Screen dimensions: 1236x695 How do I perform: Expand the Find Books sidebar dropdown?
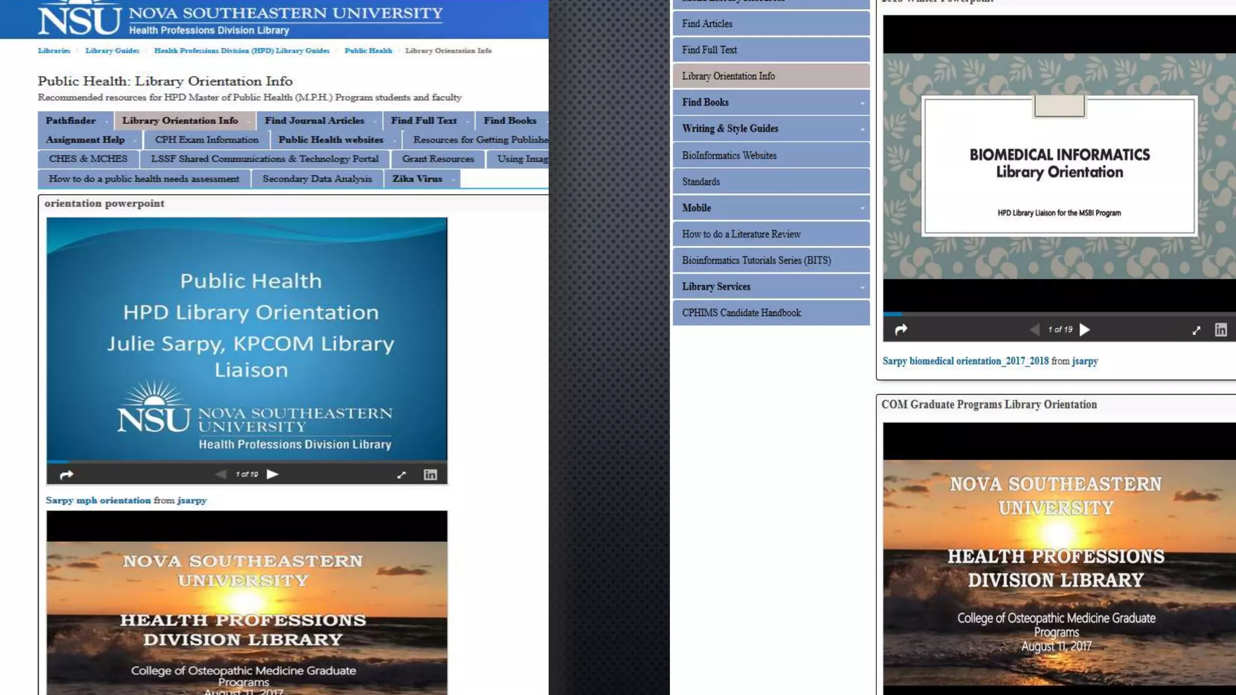862,103
